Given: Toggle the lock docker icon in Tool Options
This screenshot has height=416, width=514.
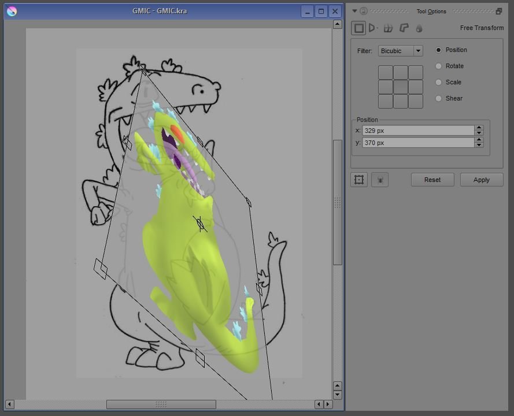Looking at the screenshot, I should (x=364, y=11).
